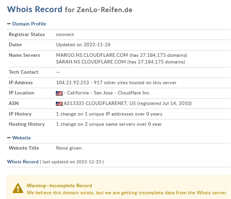Click the Website Title None given text
Image resolution: width=231 pixels, height=199 pixels.
(x=69, y=148)
